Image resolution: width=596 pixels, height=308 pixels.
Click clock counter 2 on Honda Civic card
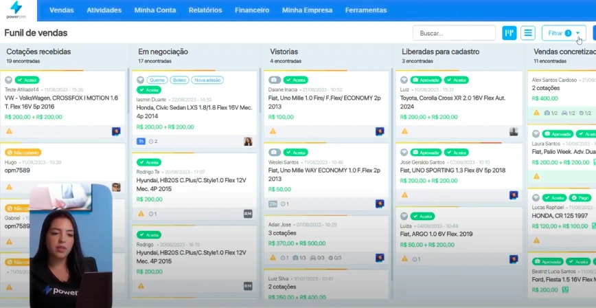pyautogui.click(x=153, y=141)
